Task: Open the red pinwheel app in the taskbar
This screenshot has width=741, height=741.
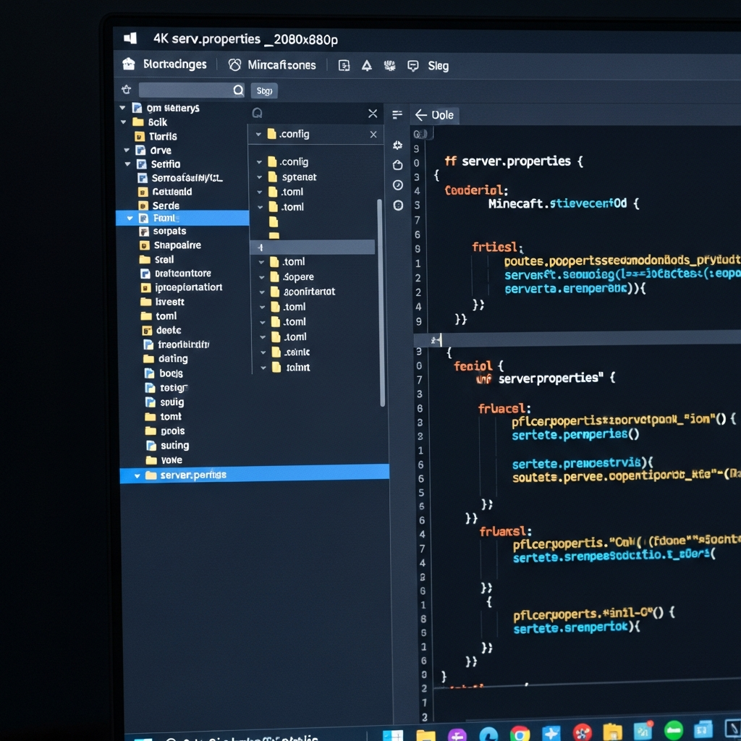Action: click(583, 732)
